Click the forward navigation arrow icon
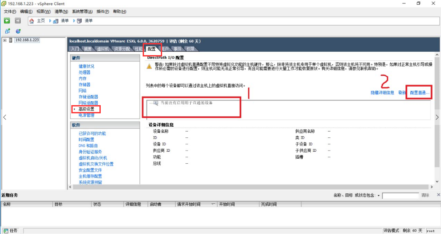The image size is (441, 234). tap(18, 20)
